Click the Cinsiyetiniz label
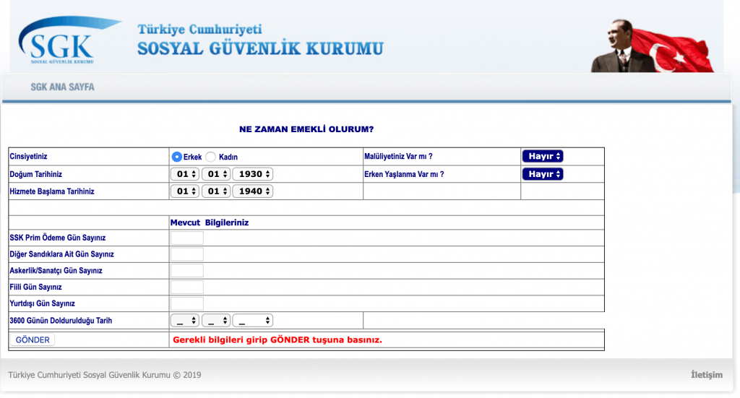Screen dimensions: 740x398 [28, 157]
